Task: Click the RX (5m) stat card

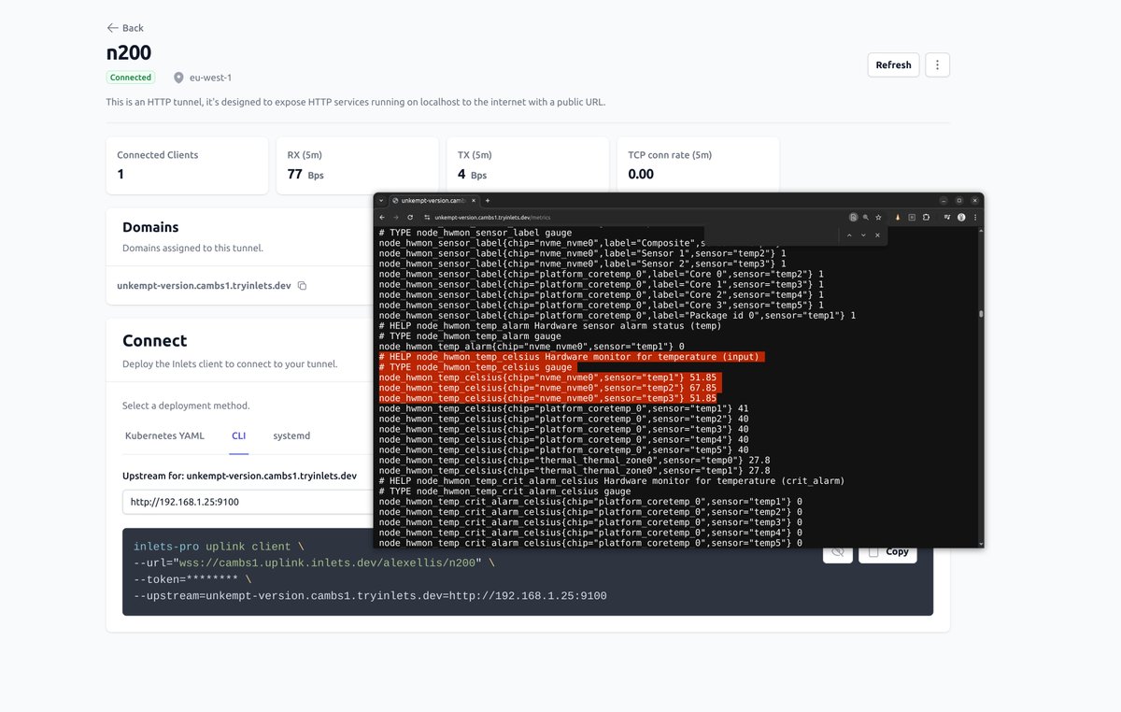Action: (357, 165)
